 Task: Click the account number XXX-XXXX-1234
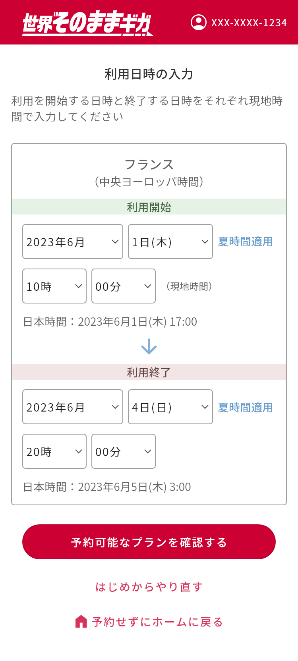pos(249,23)
